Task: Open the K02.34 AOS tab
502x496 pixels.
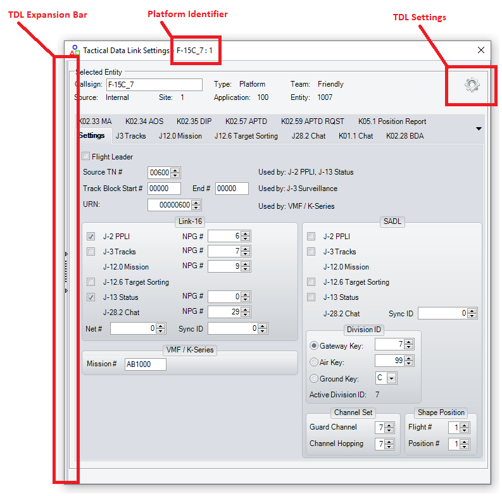Action: (144, 121)
